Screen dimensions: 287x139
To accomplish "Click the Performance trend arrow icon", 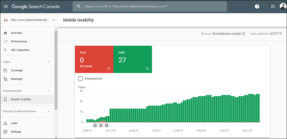I will tap(5, 41).
